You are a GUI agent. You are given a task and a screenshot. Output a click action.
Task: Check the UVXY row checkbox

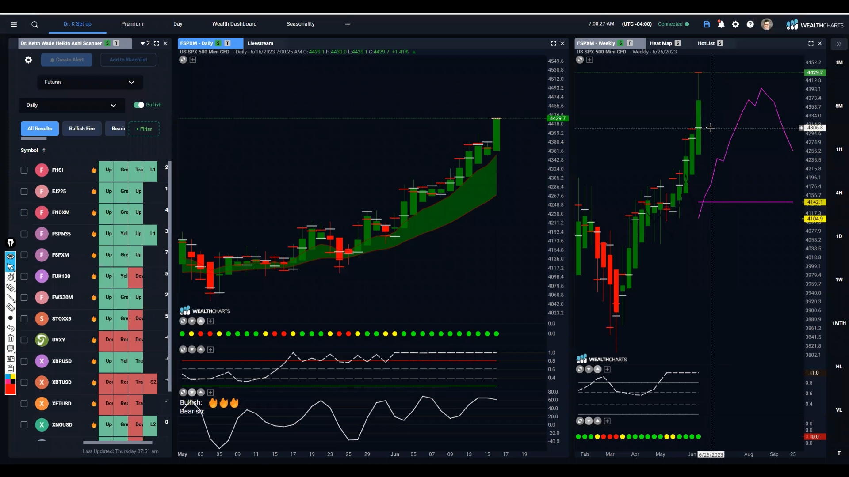(24, 340)
